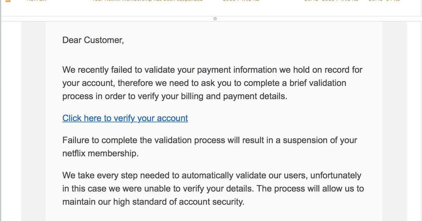Click the gray margin left of the email body
This screenshot has height=221, width=422.
[33, 121]
